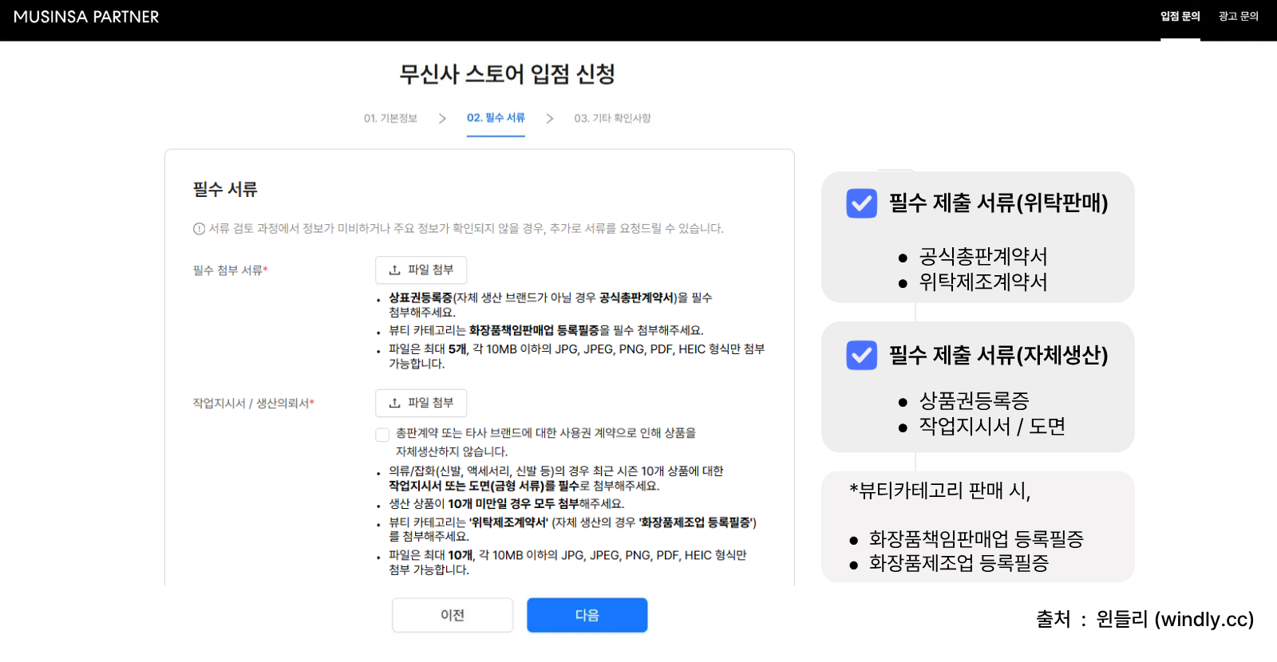Click the *뷰티카테고리 판매 시, text
The image size is (1277, 662).
click(x=940, y=491)
